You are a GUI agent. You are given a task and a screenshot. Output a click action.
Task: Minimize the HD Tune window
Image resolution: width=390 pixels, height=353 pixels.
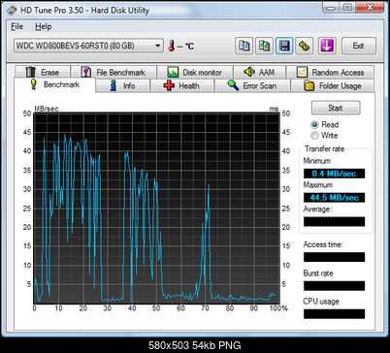tap(331, 7)
